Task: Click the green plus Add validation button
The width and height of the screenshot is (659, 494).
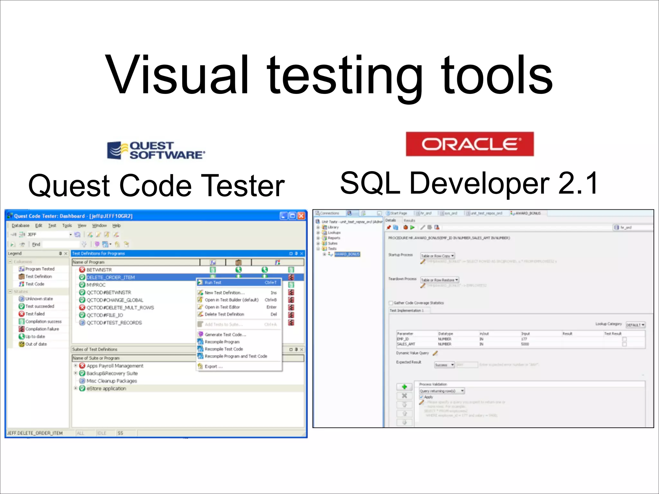Action: point(404,387)
